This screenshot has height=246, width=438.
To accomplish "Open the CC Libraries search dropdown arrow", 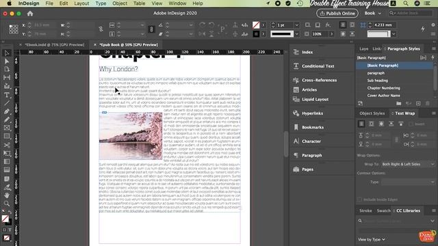I will pyautogui.click(x=433, y=221).
